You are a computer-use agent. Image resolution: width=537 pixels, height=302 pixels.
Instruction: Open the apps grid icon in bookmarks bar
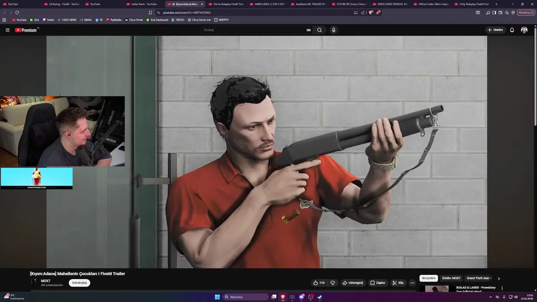point(4,20)
